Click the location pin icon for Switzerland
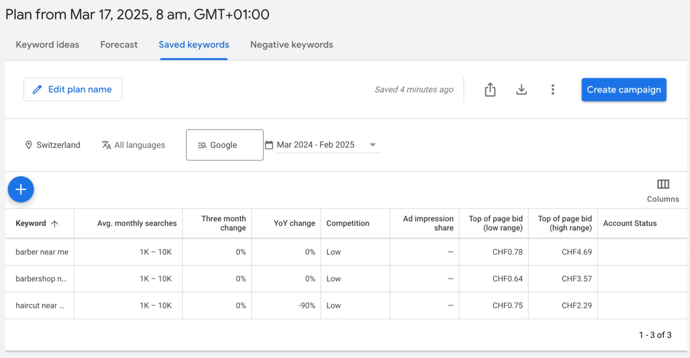 [29, 145]
